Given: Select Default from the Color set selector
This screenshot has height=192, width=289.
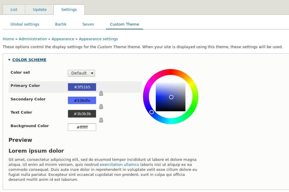Looking at the screenshot, I should tap(81, 73).
